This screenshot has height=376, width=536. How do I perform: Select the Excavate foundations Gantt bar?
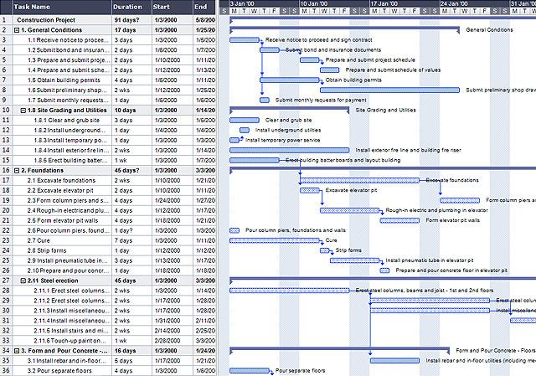coord(359,180)
